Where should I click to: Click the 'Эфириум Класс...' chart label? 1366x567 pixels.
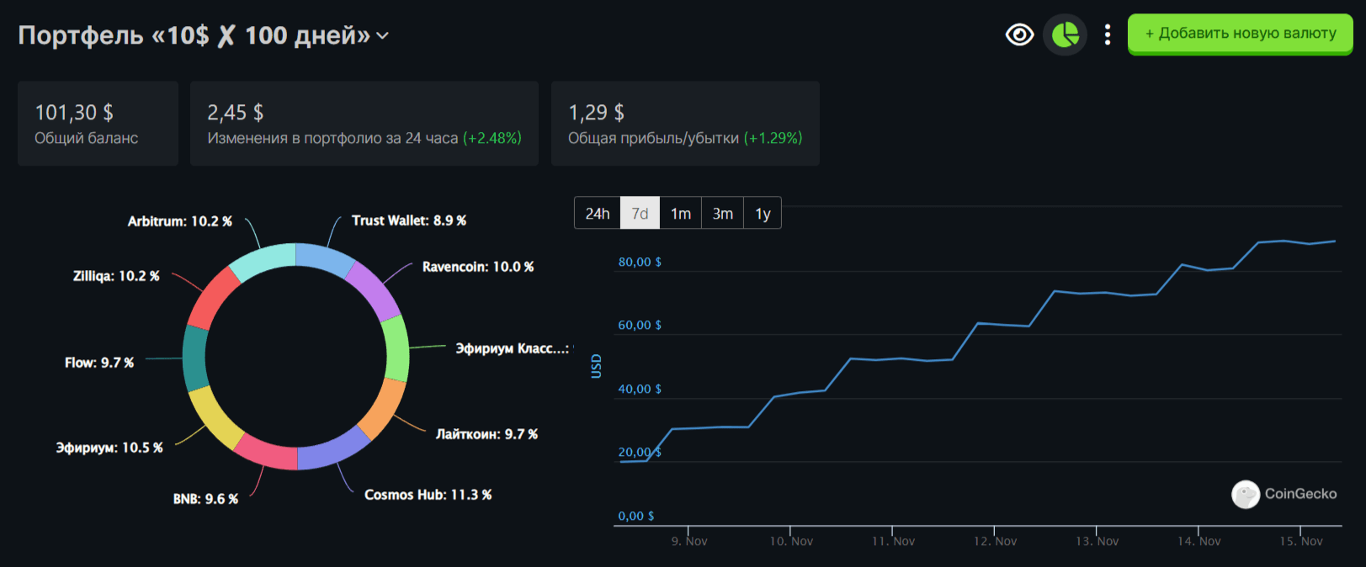[x=513, y=348]
